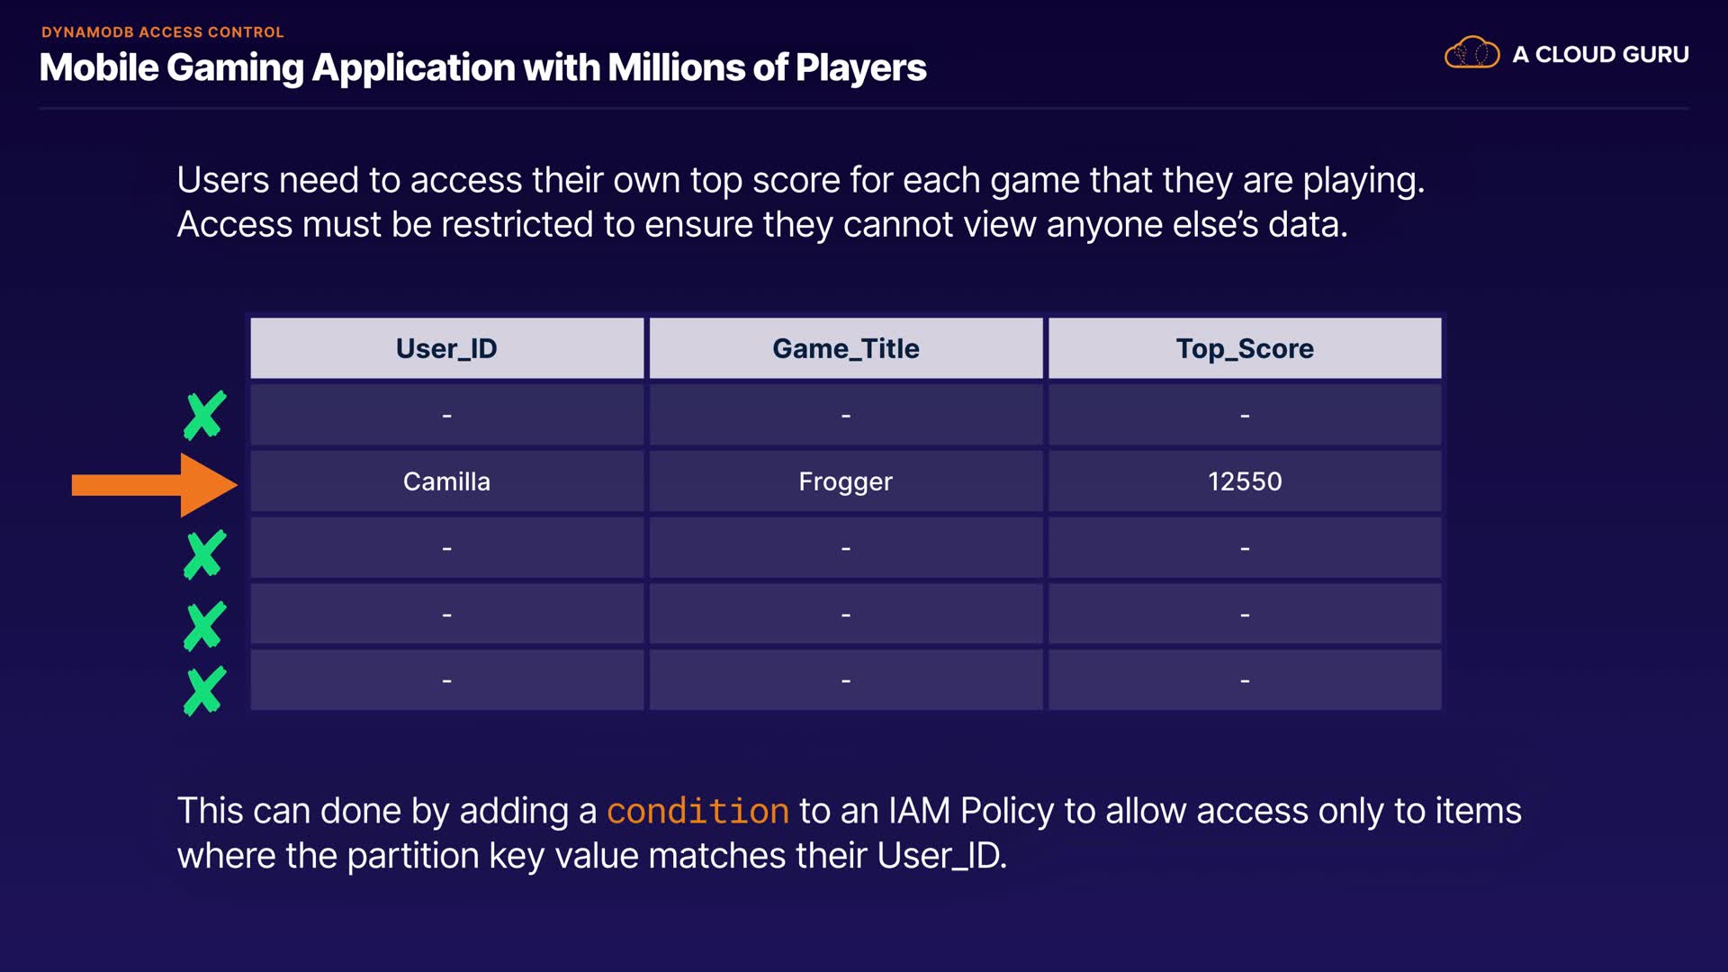The image size is (1728, 972).
Task: Select the Game_Title column header
Action: [x=845, y=348]
